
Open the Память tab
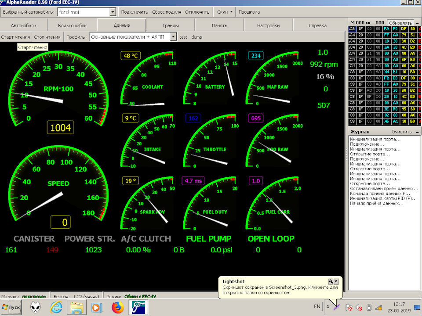[x=219, y=25]
